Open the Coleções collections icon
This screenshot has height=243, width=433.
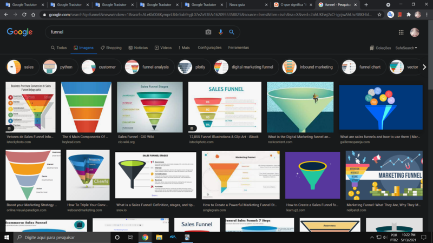coord(372,48)
